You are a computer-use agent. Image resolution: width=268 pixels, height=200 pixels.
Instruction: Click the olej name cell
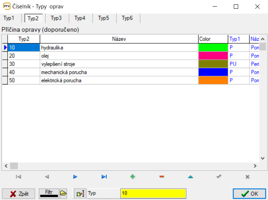coord(119,56)
